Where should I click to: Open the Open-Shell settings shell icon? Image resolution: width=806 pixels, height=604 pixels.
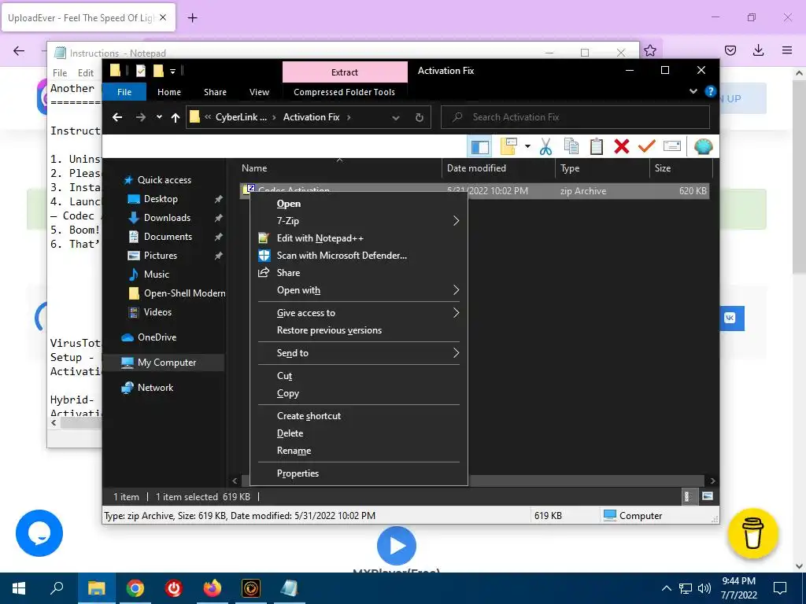pyautogui.click(x=703, y=147)
